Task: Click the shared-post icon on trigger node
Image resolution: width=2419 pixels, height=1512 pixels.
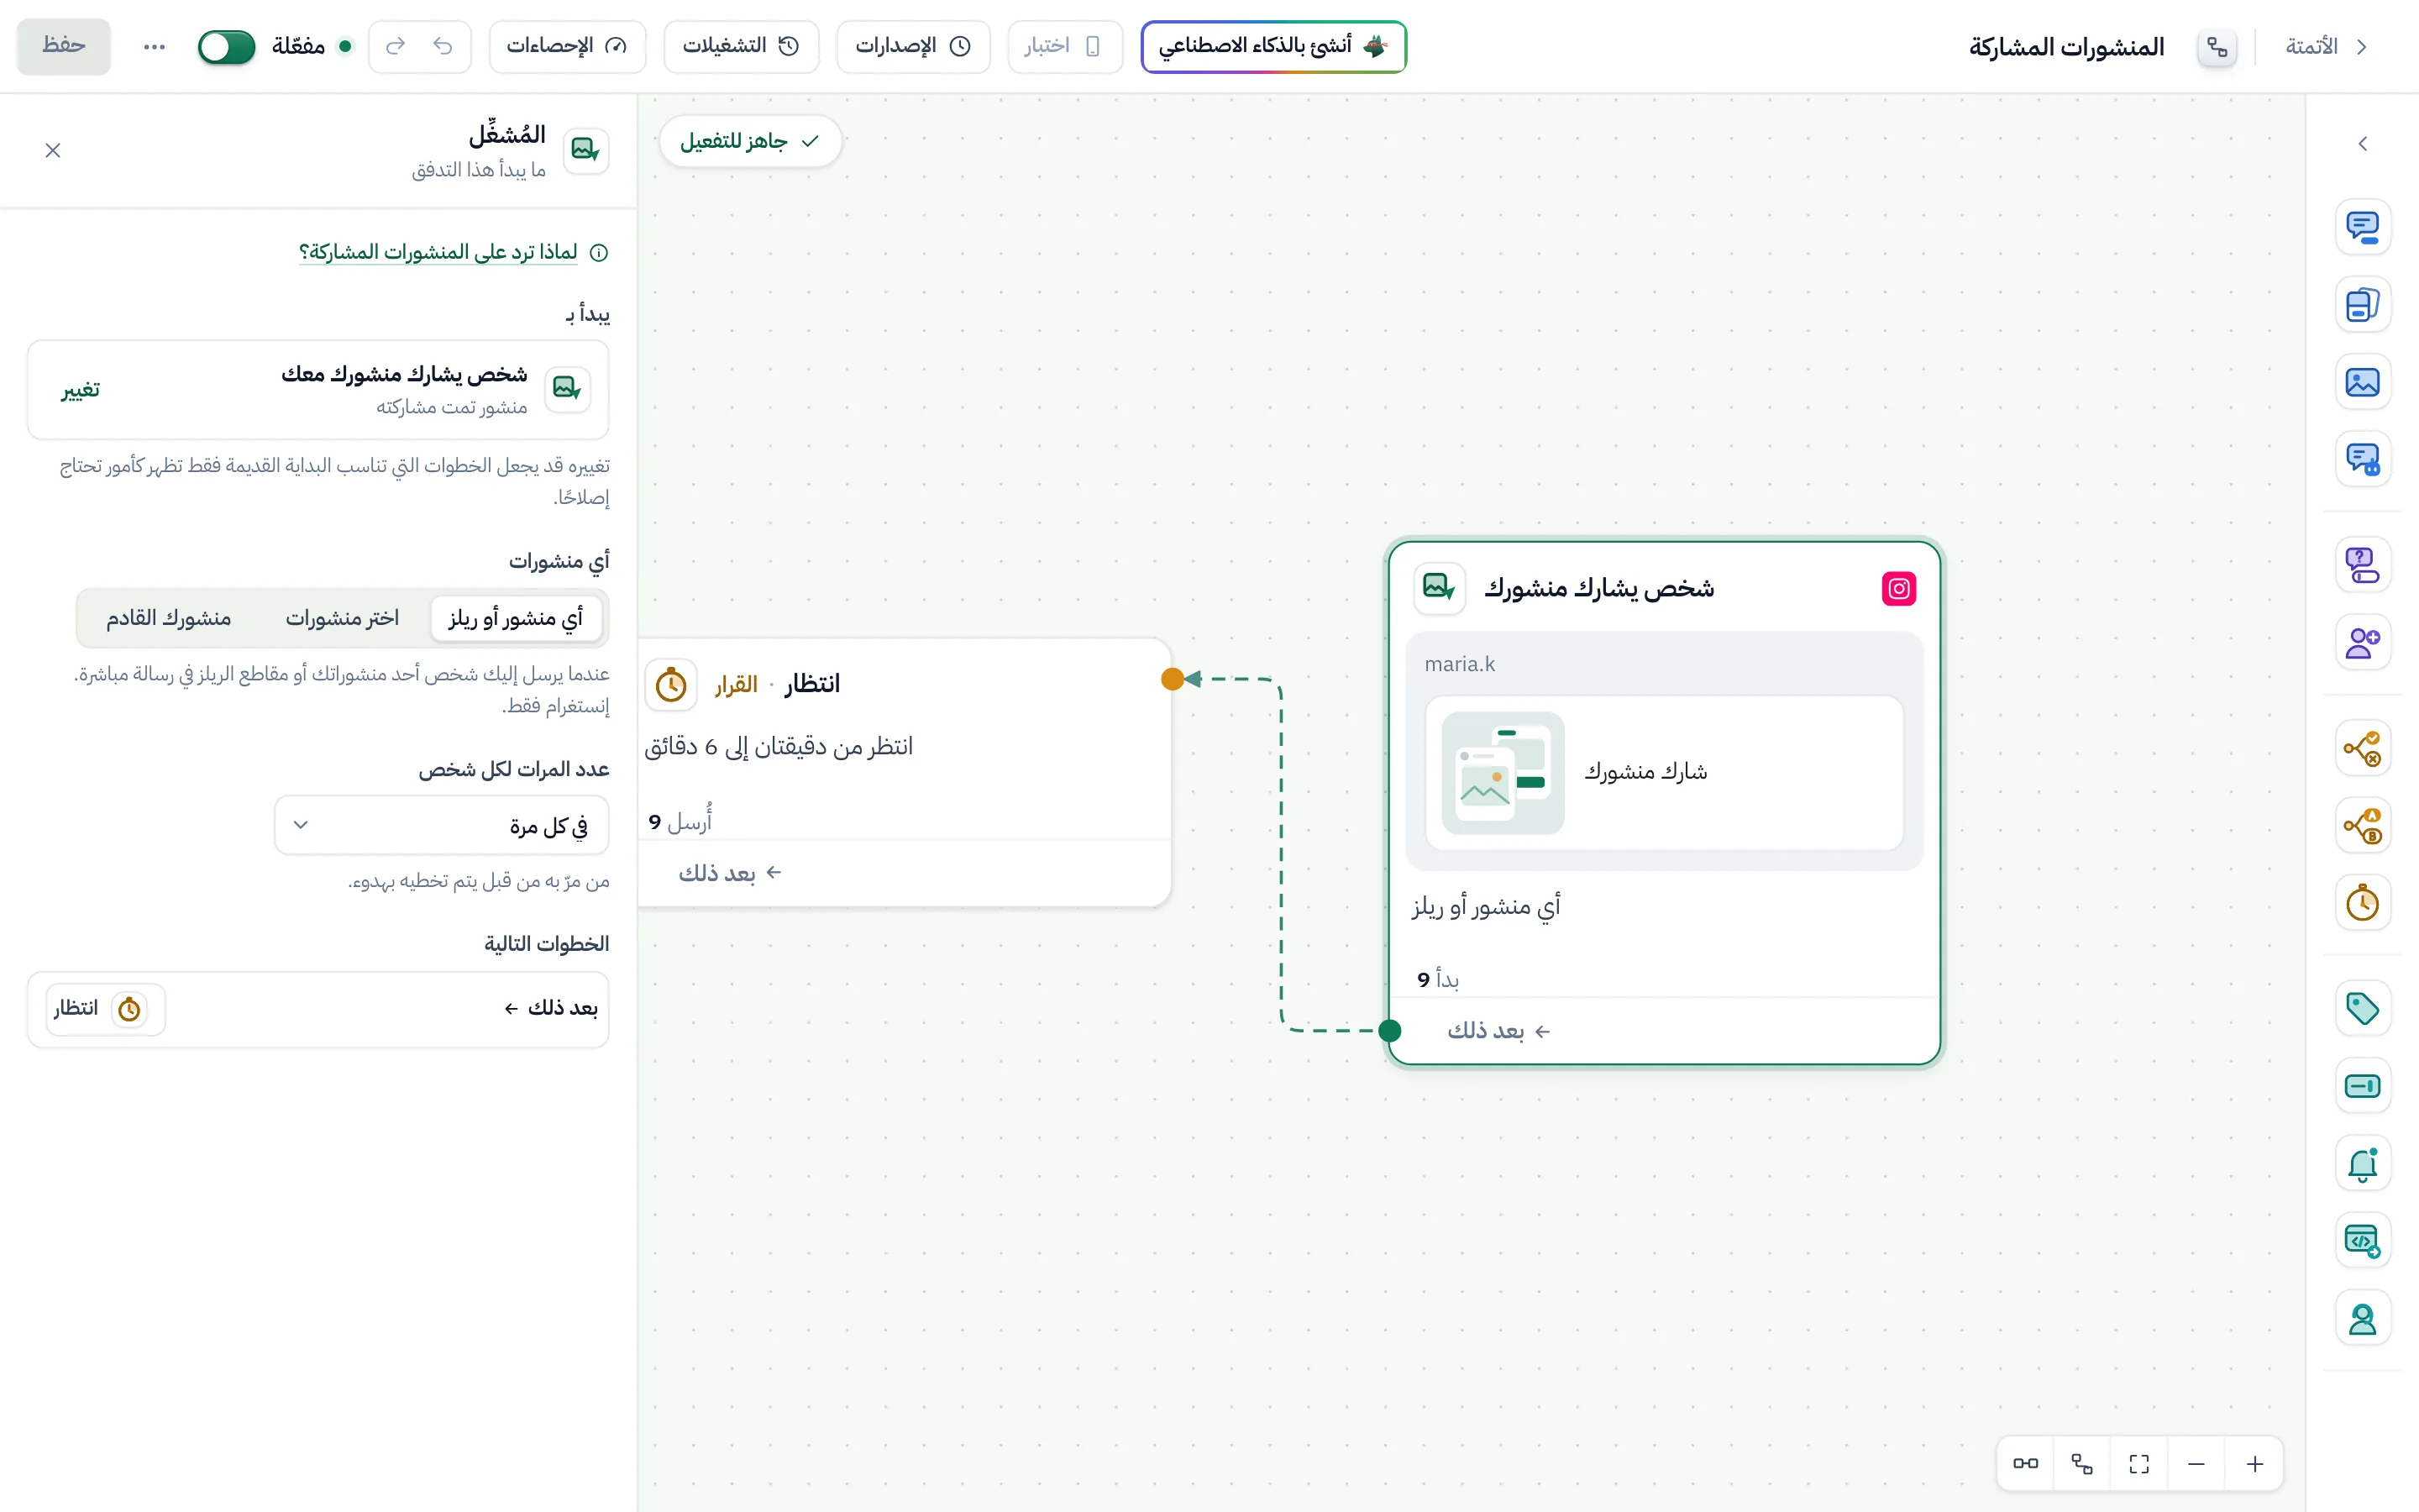Action: 1440,588
